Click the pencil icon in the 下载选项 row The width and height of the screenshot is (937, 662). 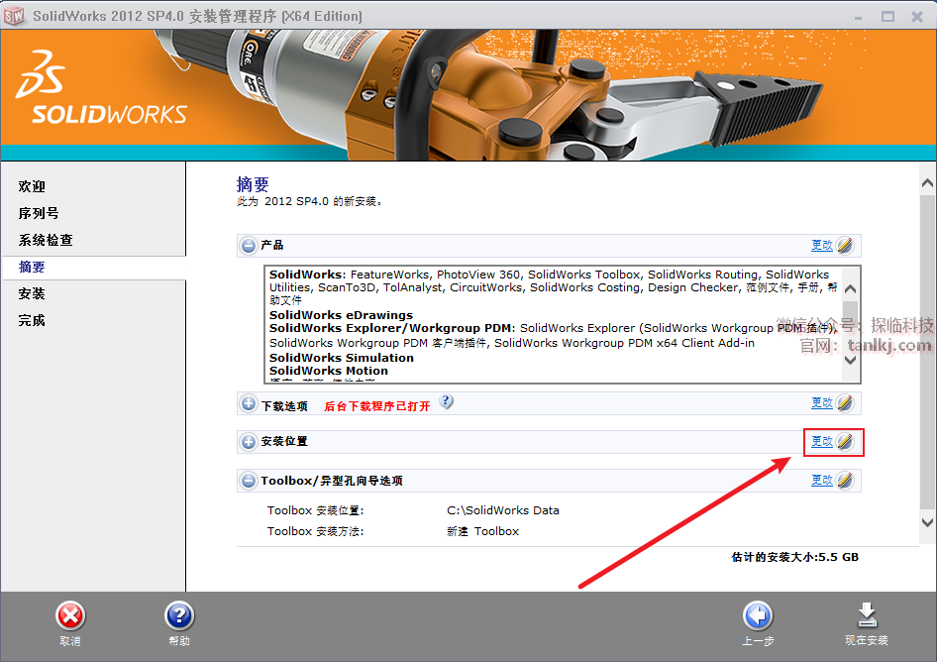click(x=845, y=403)
